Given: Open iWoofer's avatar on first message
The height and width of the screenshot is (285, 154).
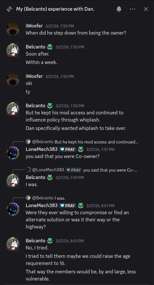Looking at the screenshot, I should tap(13, 29).
